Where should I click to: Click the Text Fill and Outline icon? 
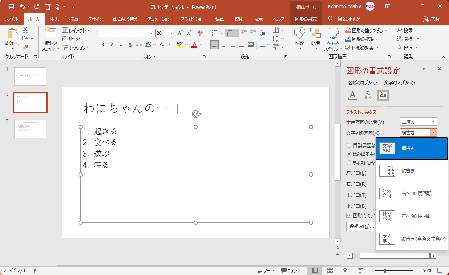coord(353,95)
